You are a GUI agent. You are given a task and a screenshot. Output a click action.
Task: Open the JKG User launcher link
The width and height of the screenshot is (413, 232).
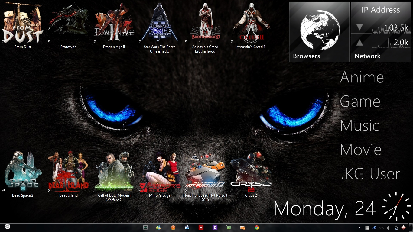[370, 174]
